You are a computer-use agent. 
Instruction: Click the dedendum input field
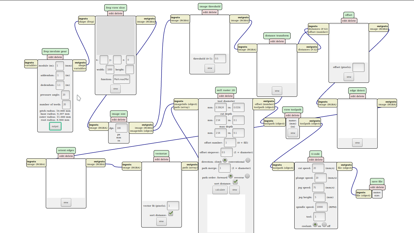(x=60, y=85)
